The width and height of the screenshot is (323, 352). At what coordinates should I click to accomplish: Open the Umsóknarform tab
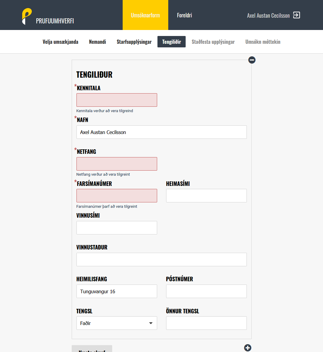pos(145,15)
